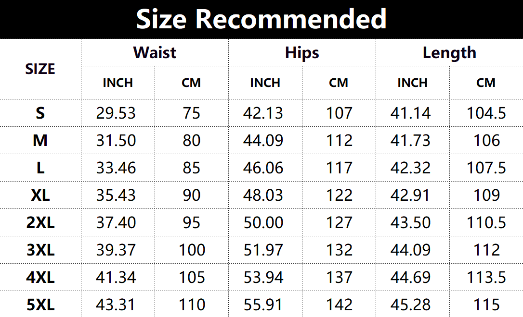Screen dimensions: 523x317
Task: Select length CM value 104.5
Action: pyautogui.click(x=486, y=113)
